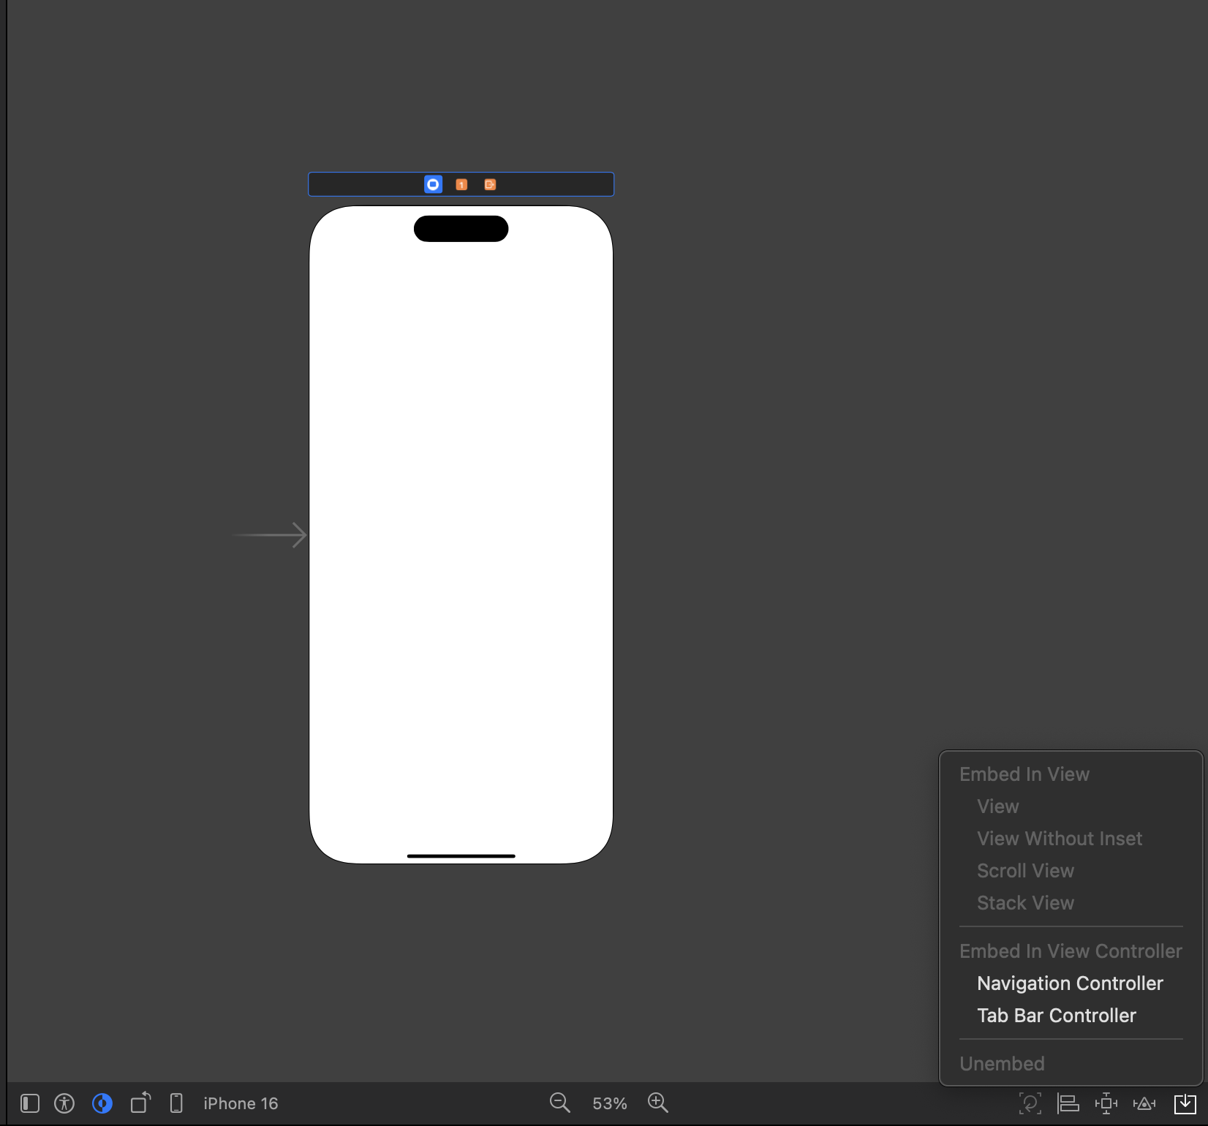Click the Embed In button

tap(1185, 1103)
